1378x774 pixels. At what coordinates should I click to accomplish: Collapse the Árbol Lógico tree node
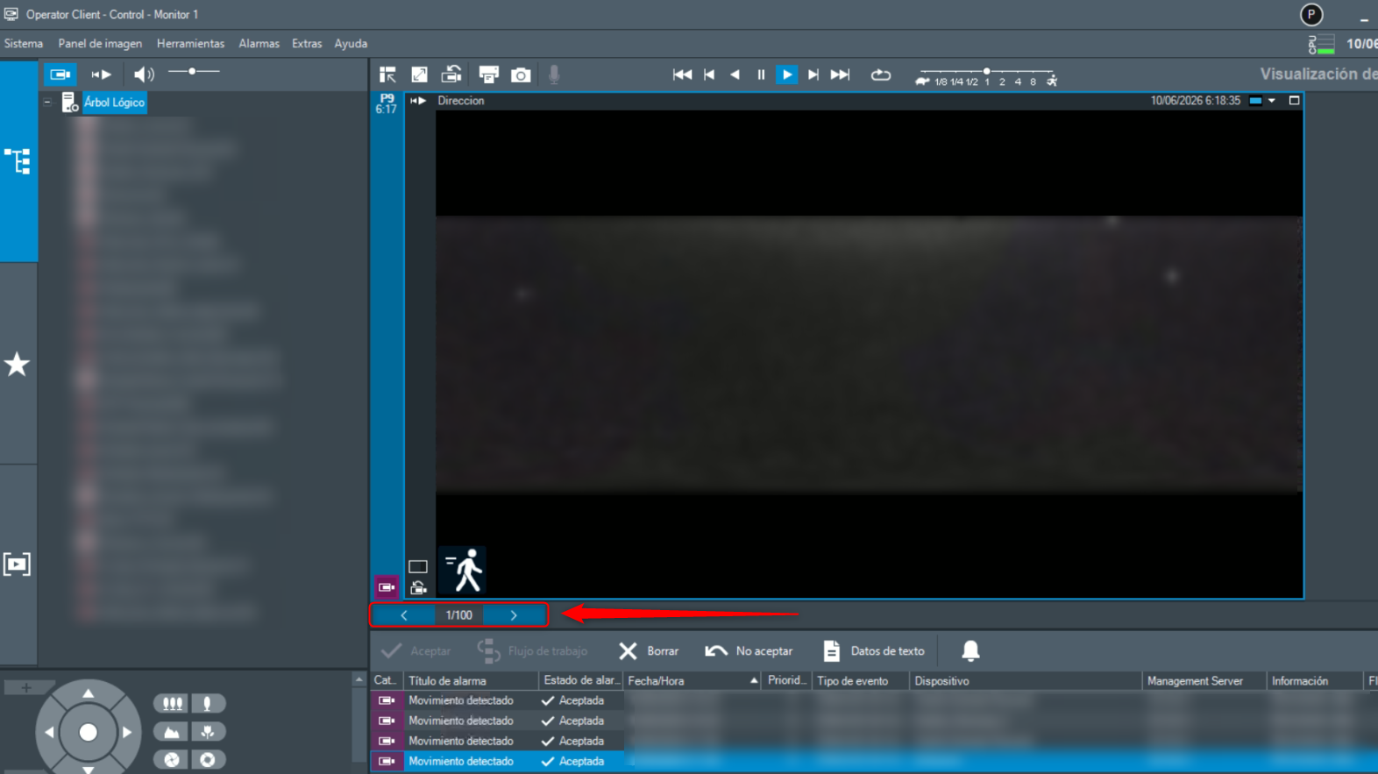pos(47,103)
